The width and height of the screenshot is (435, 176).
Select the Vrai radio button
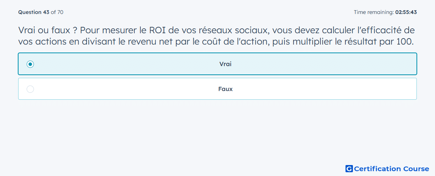coord(30,64)
